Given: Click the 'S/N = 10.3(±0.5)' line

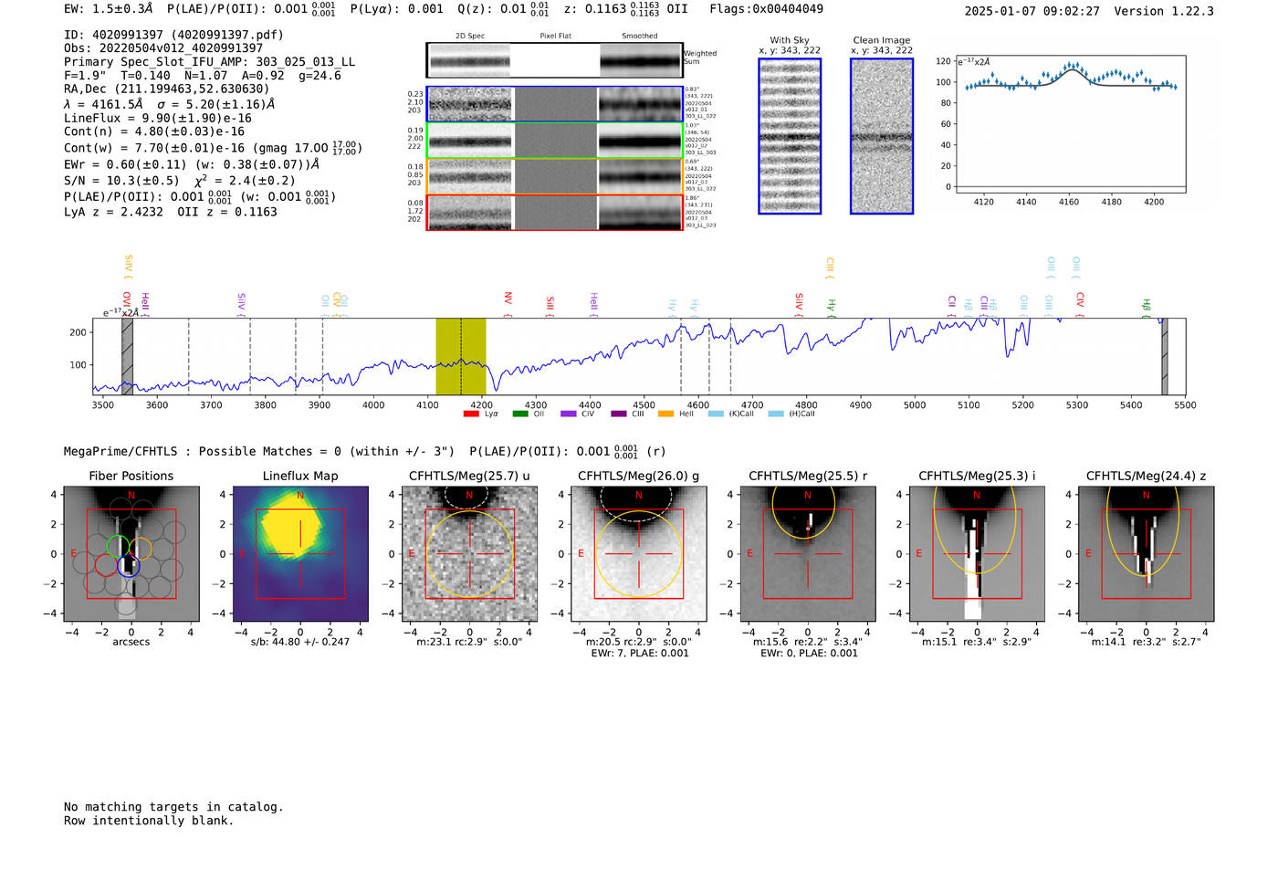Looking at the screenshot, I should (122, 181).
